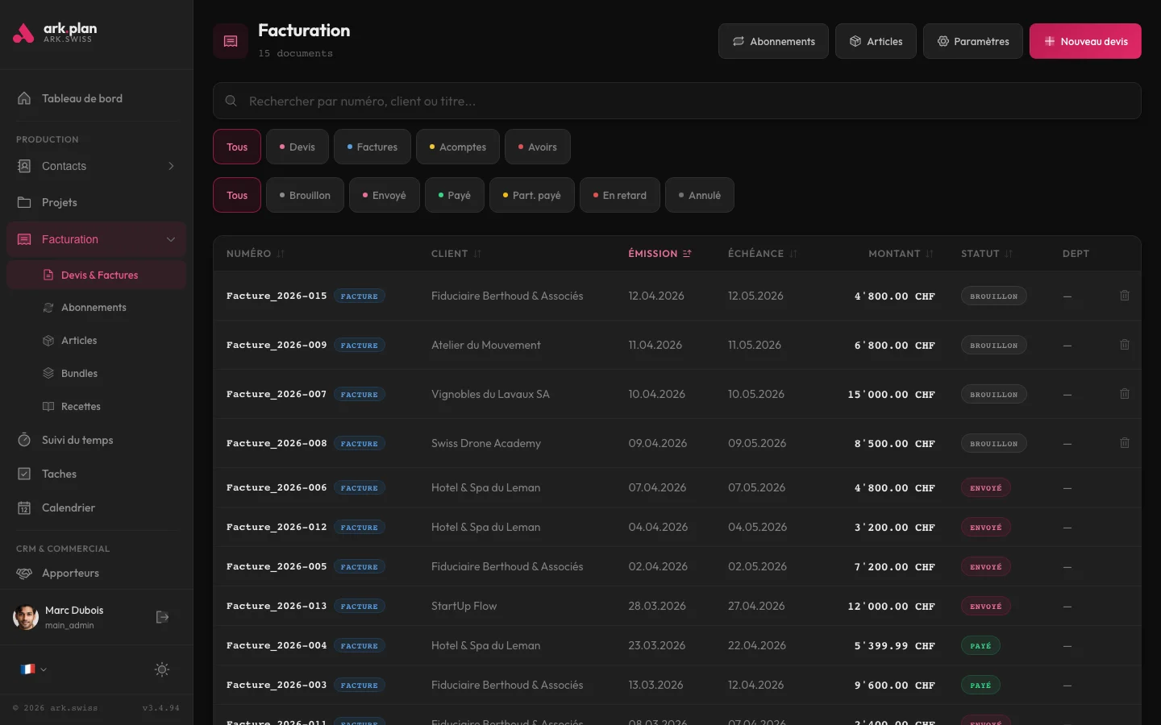Go to Tableau de bord in the sidebar

point(81,97)
